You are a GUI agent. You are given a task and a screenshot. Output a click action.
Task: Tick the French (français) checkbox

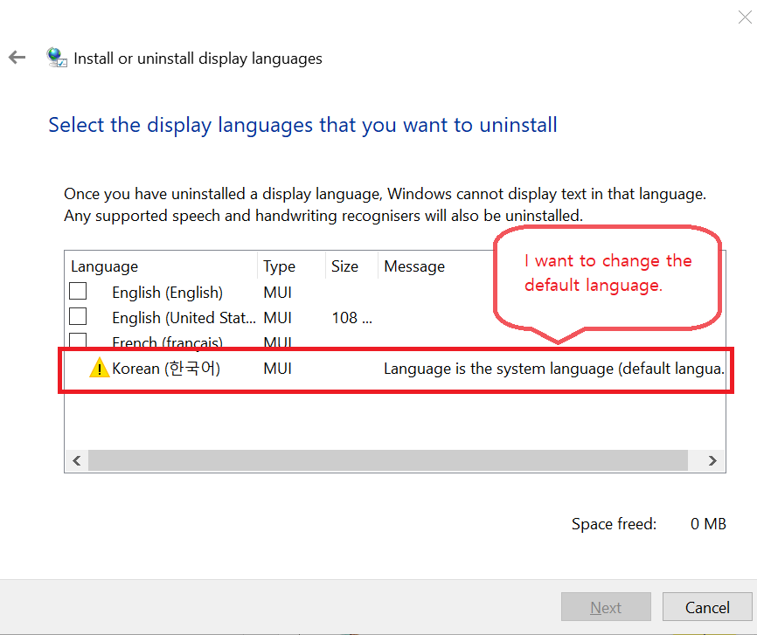[78, 340]
